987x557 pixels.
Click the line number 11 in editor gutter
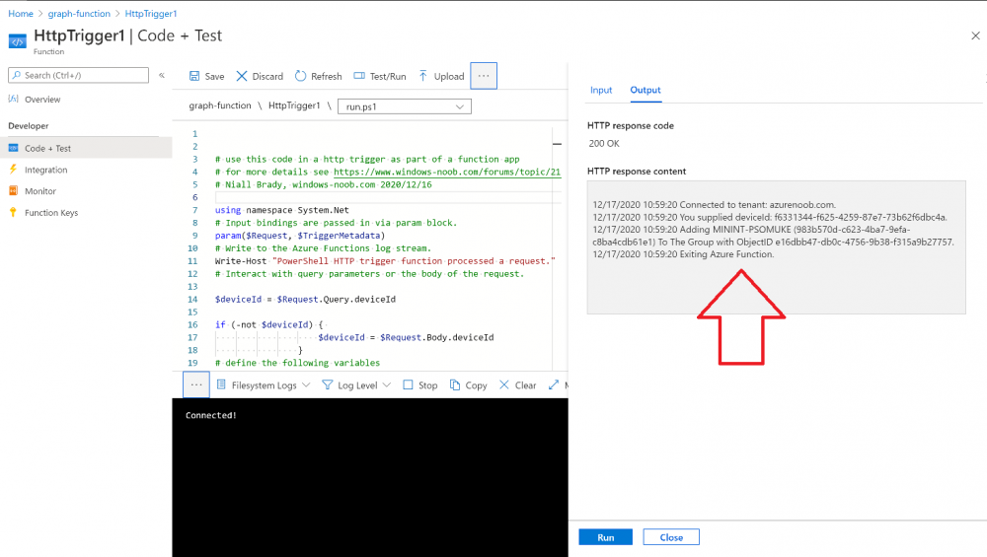192,261
